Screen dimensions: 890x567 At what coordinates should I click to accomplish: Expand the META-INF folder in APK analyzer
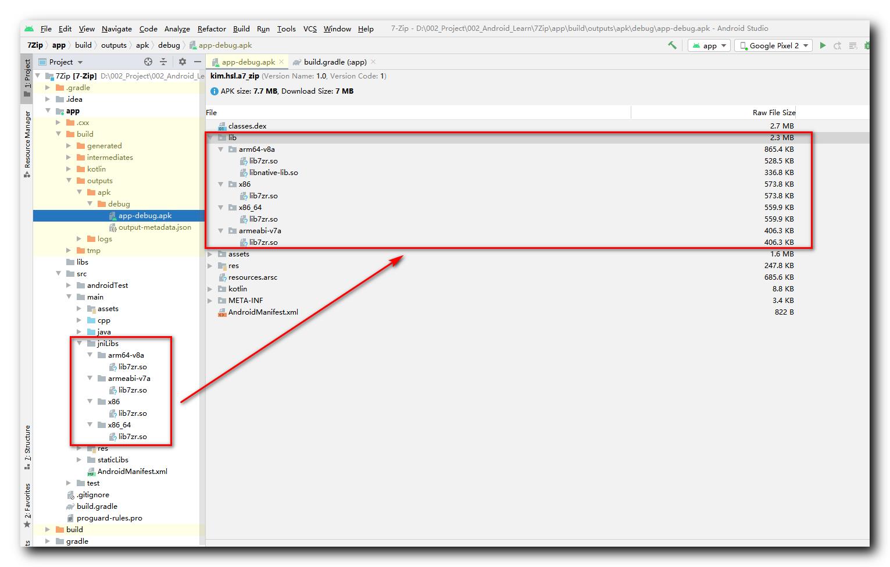point(210,300)
